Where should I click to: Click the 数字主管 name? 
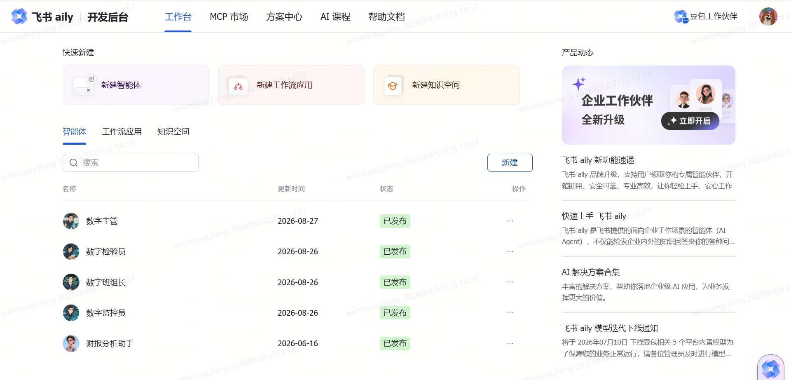[x=102, y=221]
